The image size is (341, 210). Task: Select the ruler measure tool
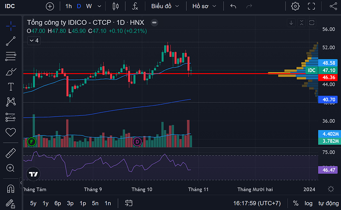(x=11, y=153)
